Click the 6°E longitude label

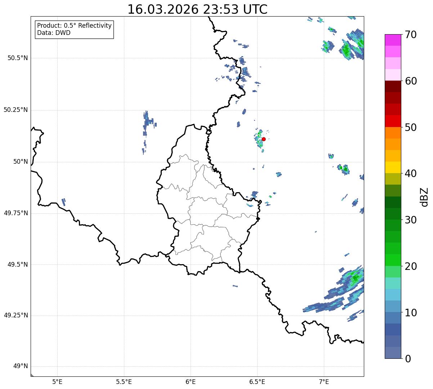click(x=191, y=381)
